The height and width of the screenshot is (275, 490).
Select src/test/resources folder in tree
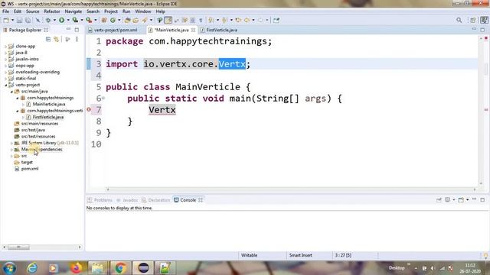pos(38,137)
